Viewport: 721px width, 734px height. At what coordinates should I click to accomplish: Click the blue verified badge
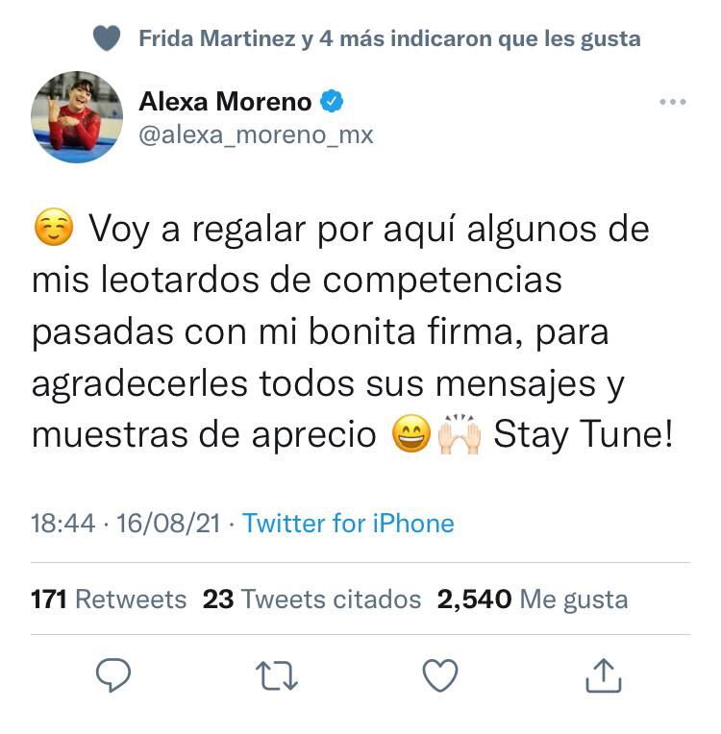point(332,101)
